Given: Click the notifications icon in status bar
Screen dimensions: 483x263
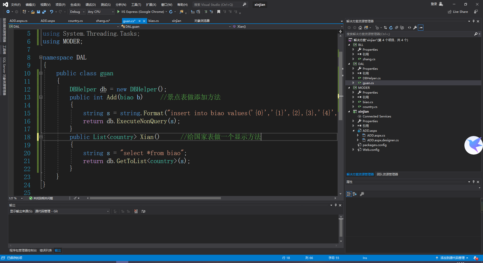Looking at the screenshot, I should [475, 258].
